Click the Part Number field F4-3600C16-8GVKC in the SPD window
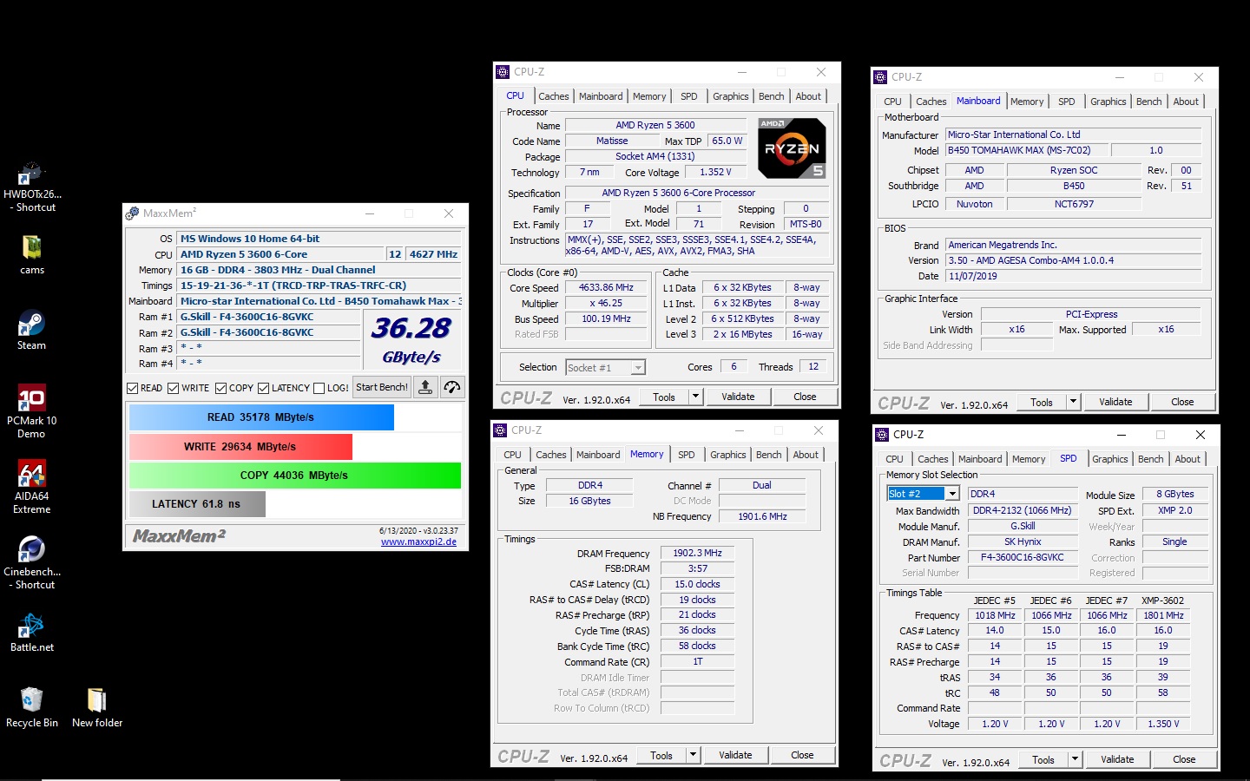The height and width of the screenshot is (781, 1250). point(1022,557)
